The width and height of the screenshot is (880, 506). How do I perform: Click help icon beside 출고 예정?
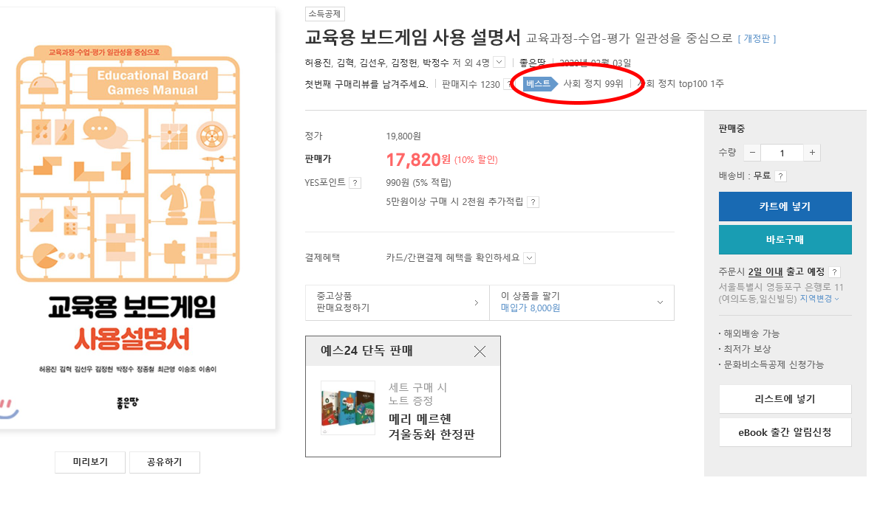tap(834, 271)
